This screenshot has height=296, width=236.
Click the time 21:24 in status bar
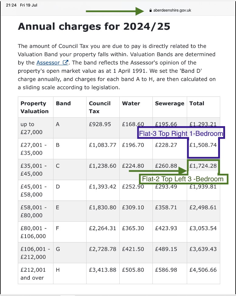pyautogui.click(x=11, y=5)
